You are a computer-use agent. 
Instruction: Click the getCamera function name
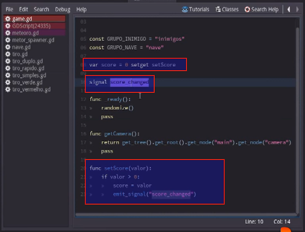pyautogui.click(x=118, y=134)
